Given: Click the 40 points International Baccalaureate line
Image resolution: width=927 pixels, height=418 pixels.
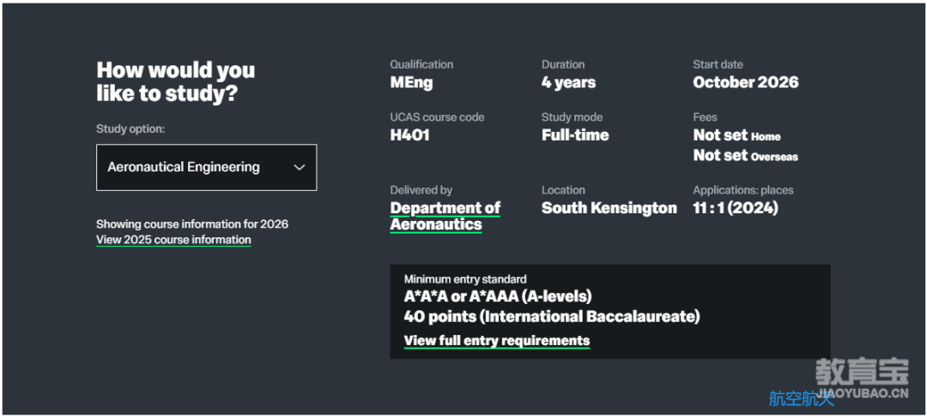Looking at the screenshot, I should (x=552, y=317).
